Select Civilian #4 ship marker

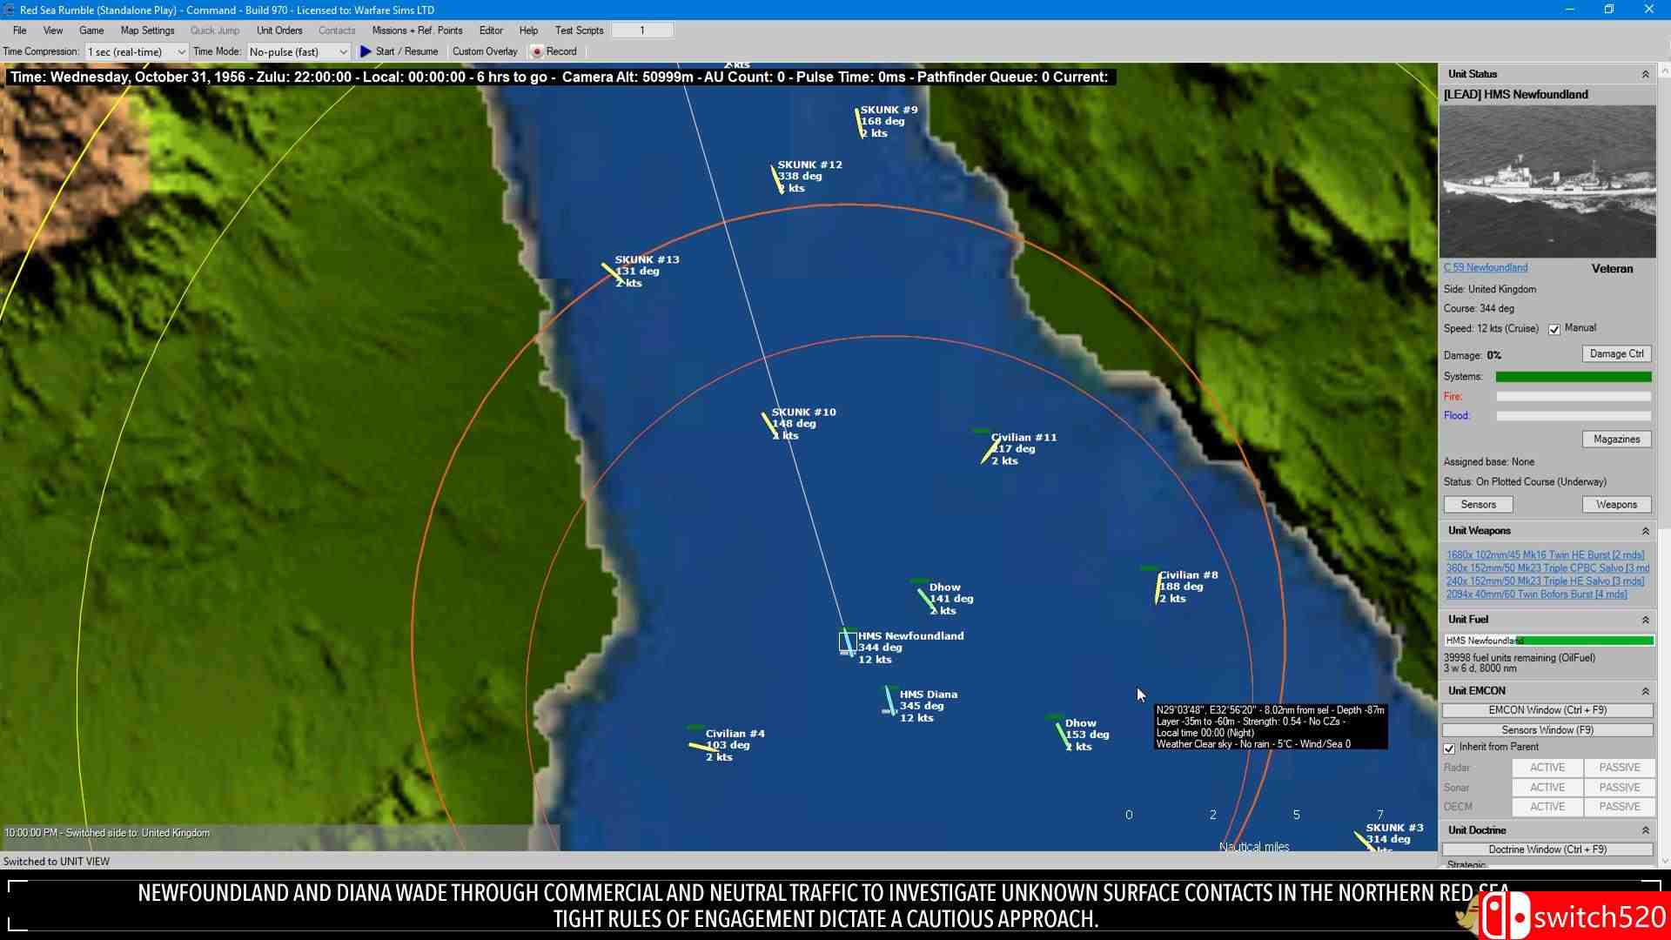[701, 746]
